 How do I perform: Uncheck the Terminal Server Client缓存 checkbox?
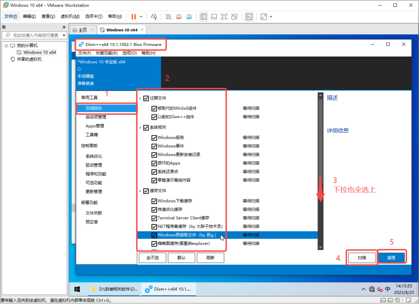click(154, 218)
